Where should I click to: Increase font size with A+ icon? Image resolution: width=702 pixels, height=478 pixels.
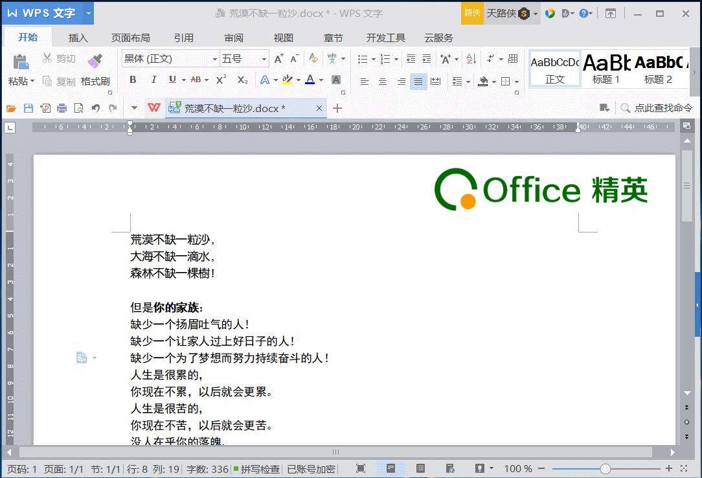point(278,59)
